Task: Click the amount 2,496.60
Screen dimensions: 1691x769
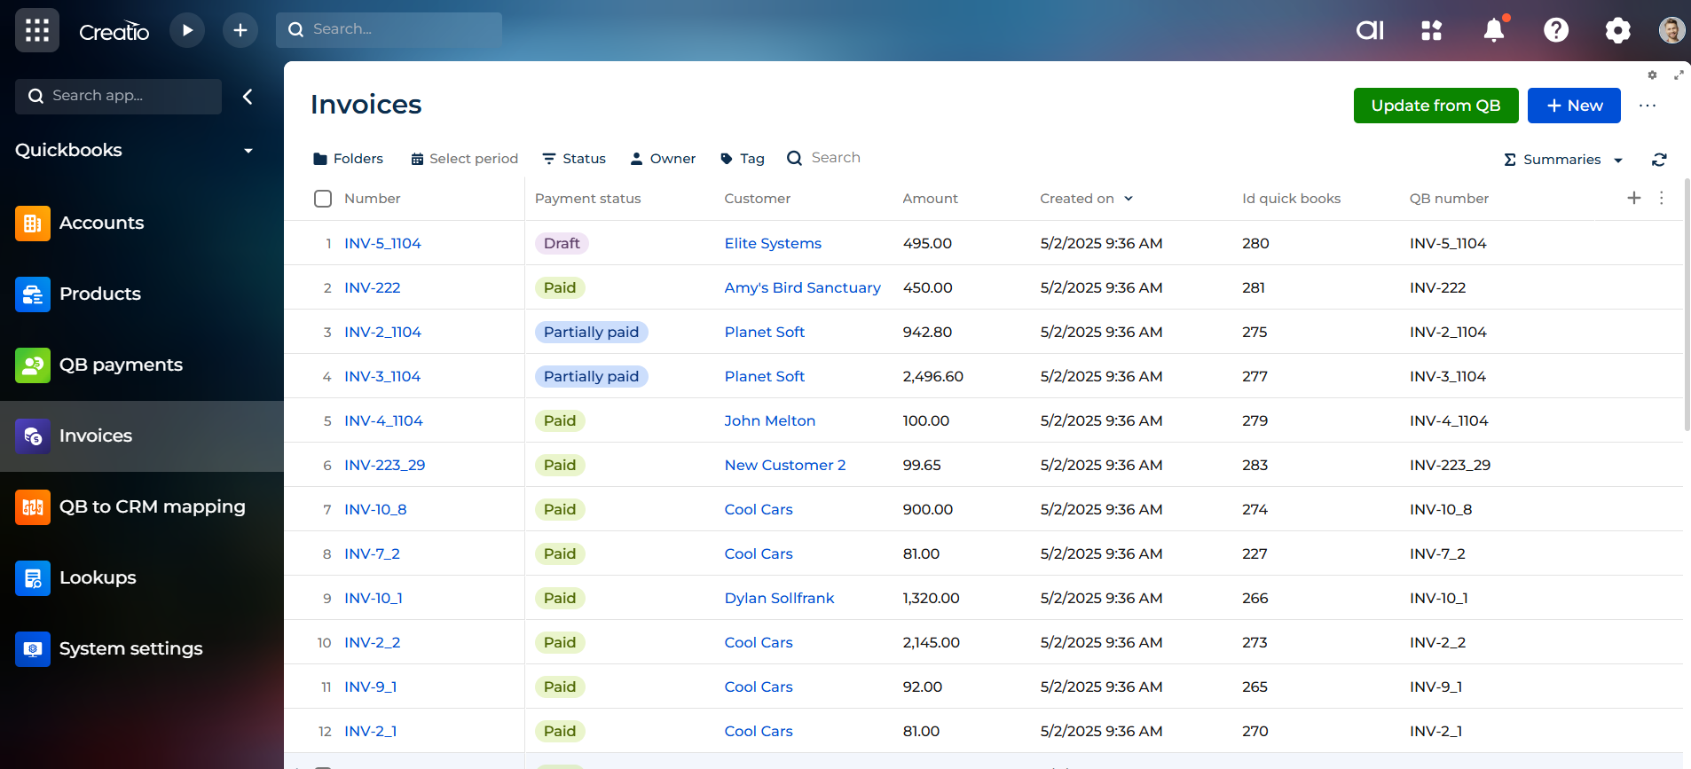Action: 932,376
